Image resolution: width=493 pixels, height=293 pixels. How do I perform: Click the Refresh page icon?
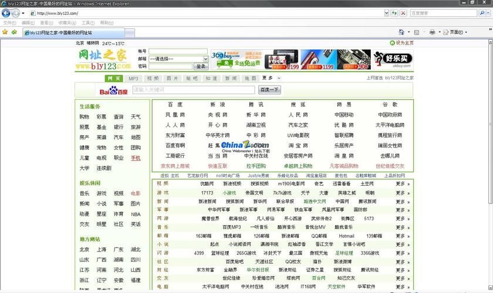pyautogui.click(x=394, y=13)
